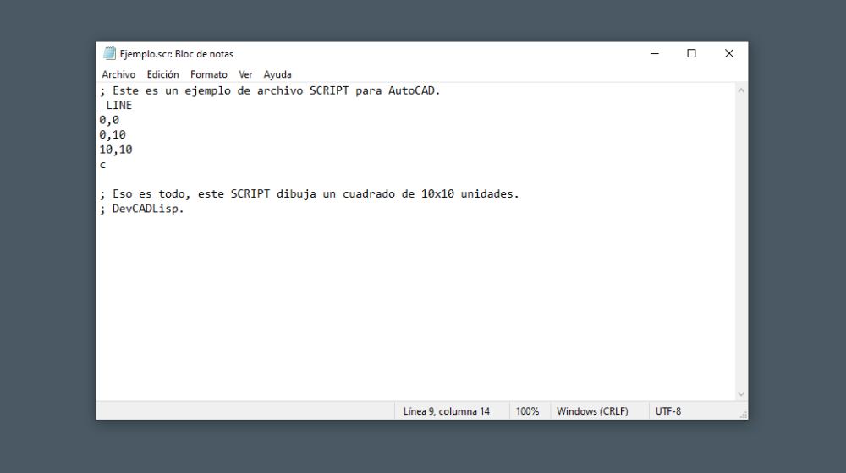Click the Notepad icon in the title bar
This screenshot has height=473, width=846.
point(109,53)
